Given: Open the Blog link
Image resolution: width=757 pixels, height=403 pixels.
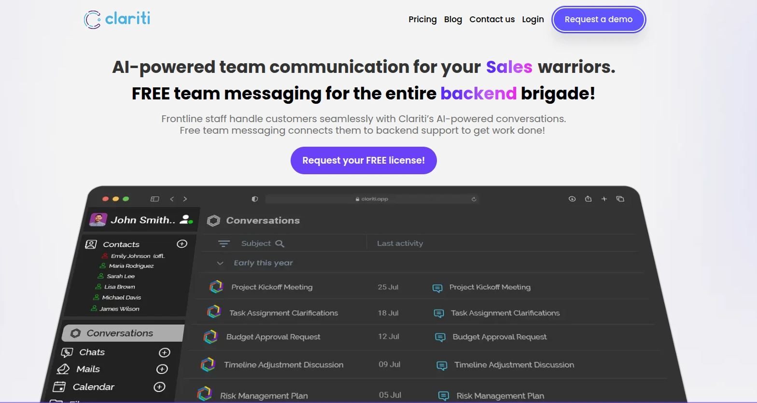Looking at the screenshot, I should click(453, 19).
